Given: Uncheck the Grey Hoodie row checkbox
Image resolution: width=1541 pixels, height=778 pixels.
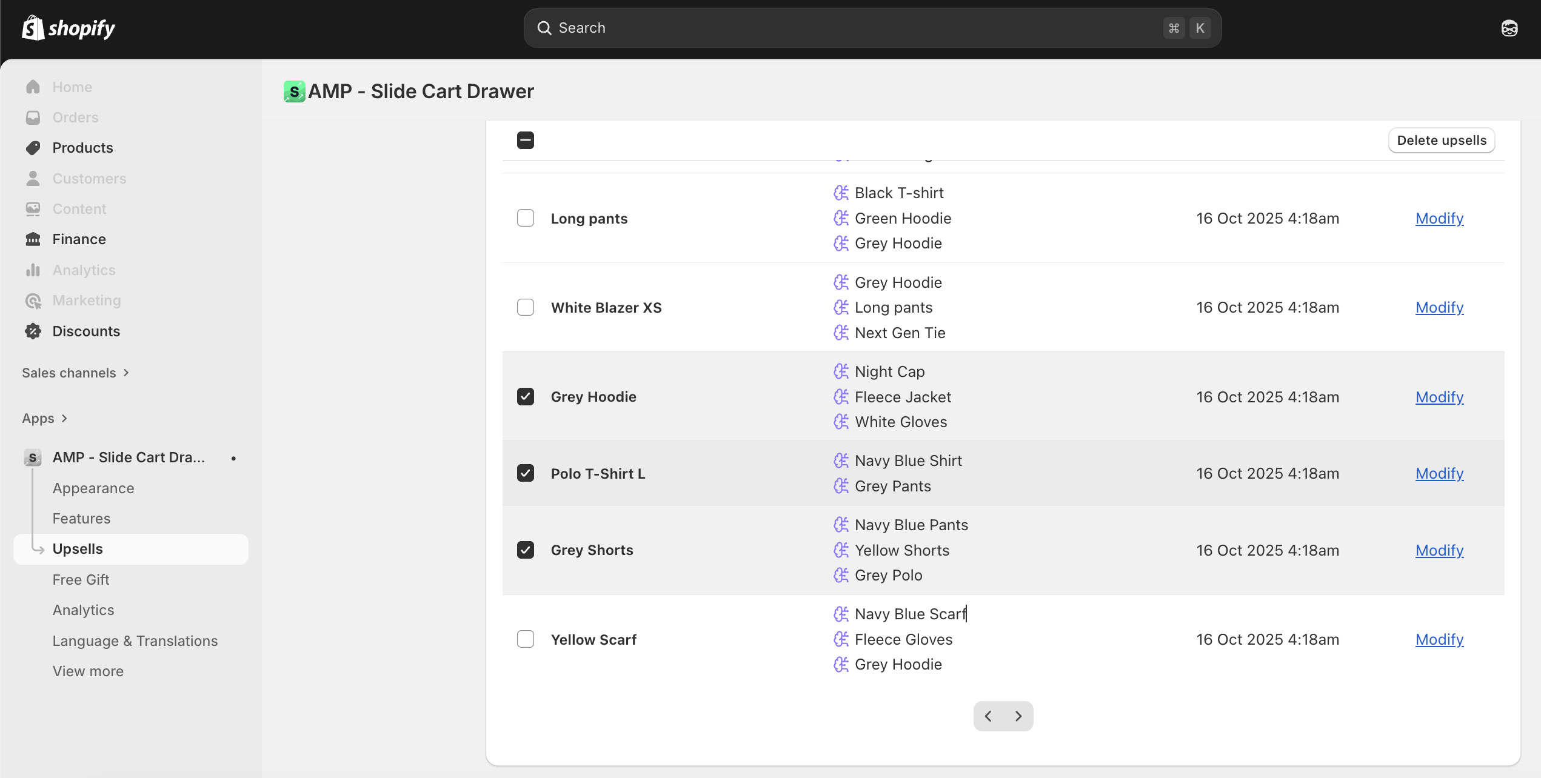Looking at the screenshot, I should point(526,397).
